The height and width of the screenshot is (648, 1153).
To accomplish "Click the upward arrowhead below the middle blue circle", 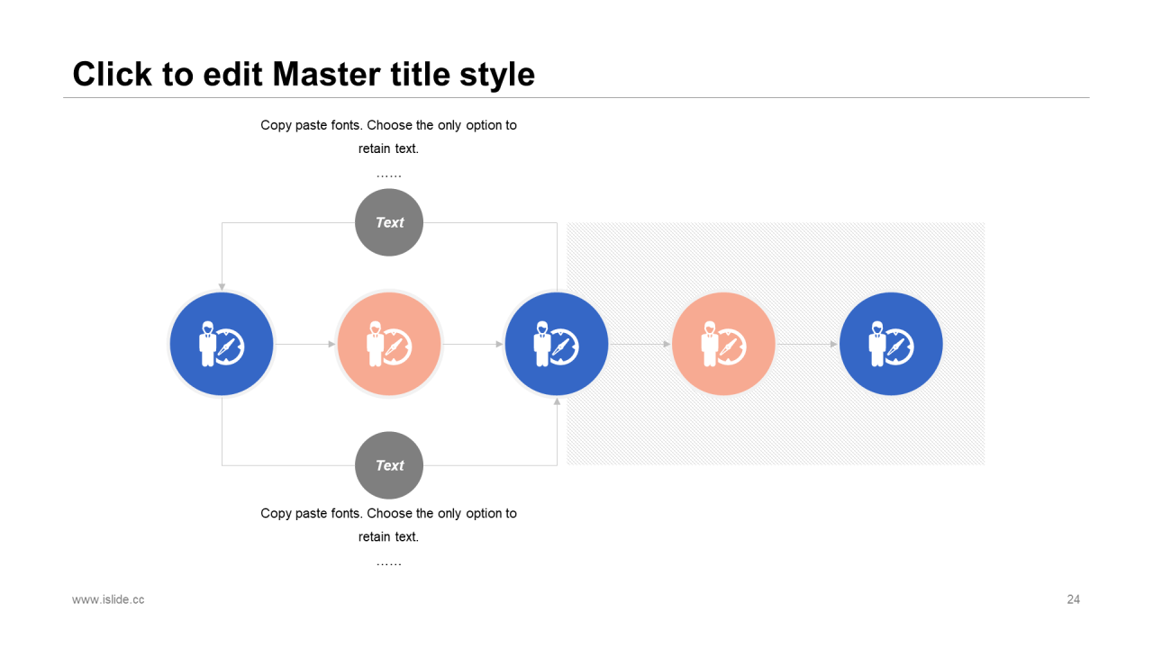I will 557,401.
